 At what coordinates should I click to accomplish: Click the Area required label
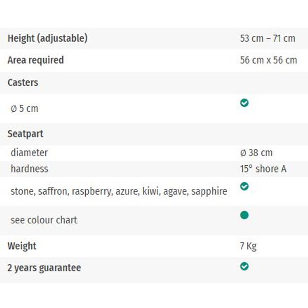click(x=35, y=60)
